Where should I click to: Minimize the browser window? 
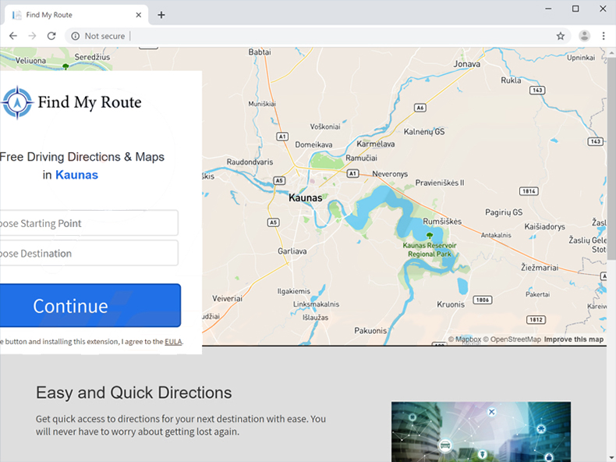point(548,9)
